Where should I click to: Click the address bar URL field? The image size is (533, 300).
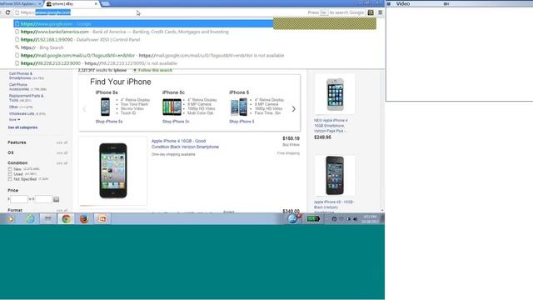tap(160, 12)
